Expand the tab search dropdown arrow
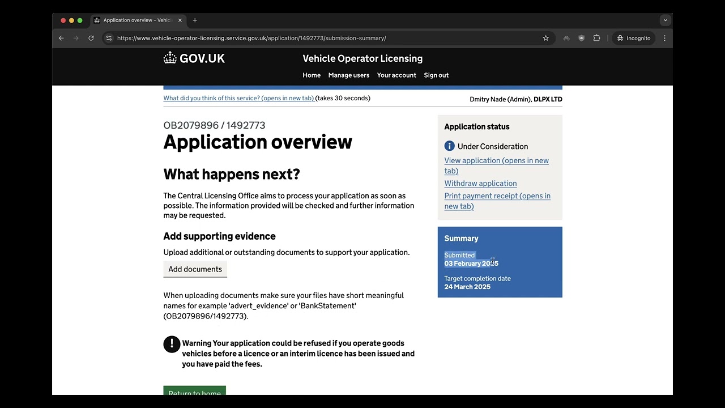 pos(666,20)
